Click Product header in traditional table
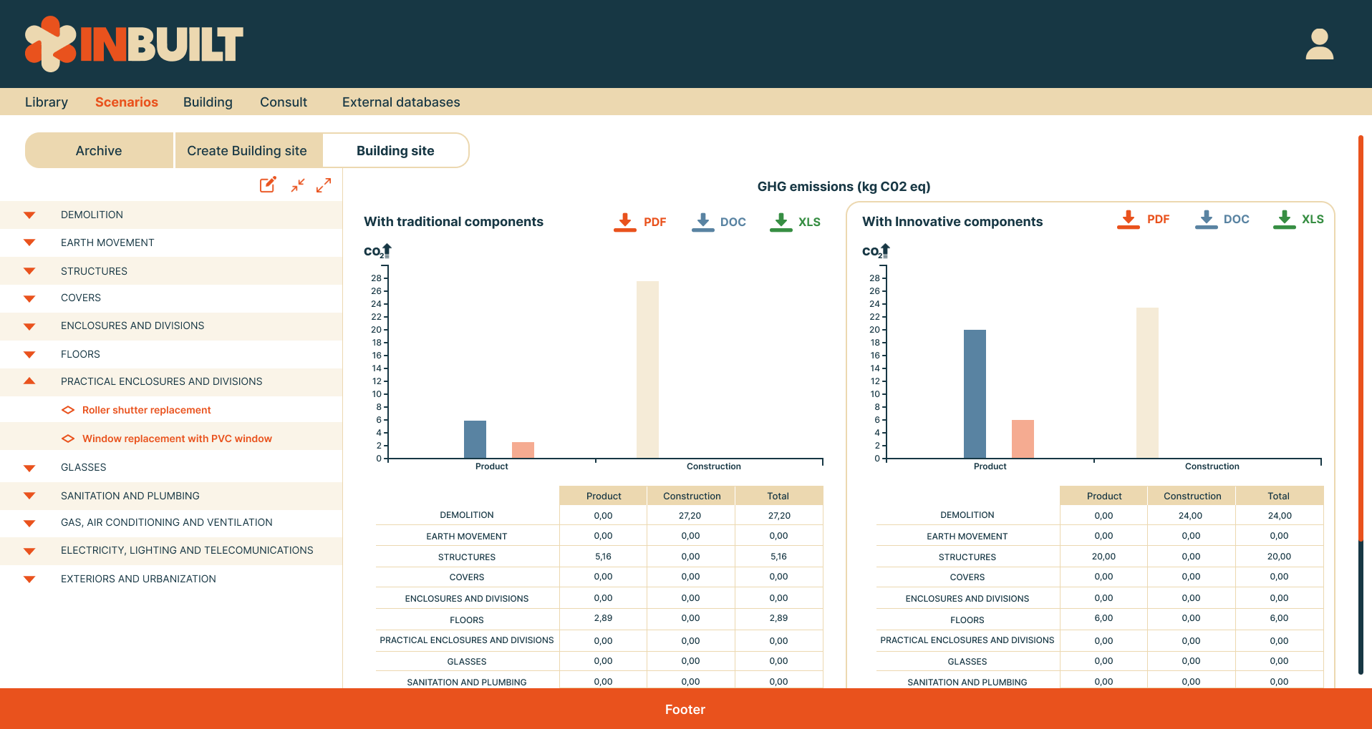This screenshot has width=1372, height=729. (604, 496)
